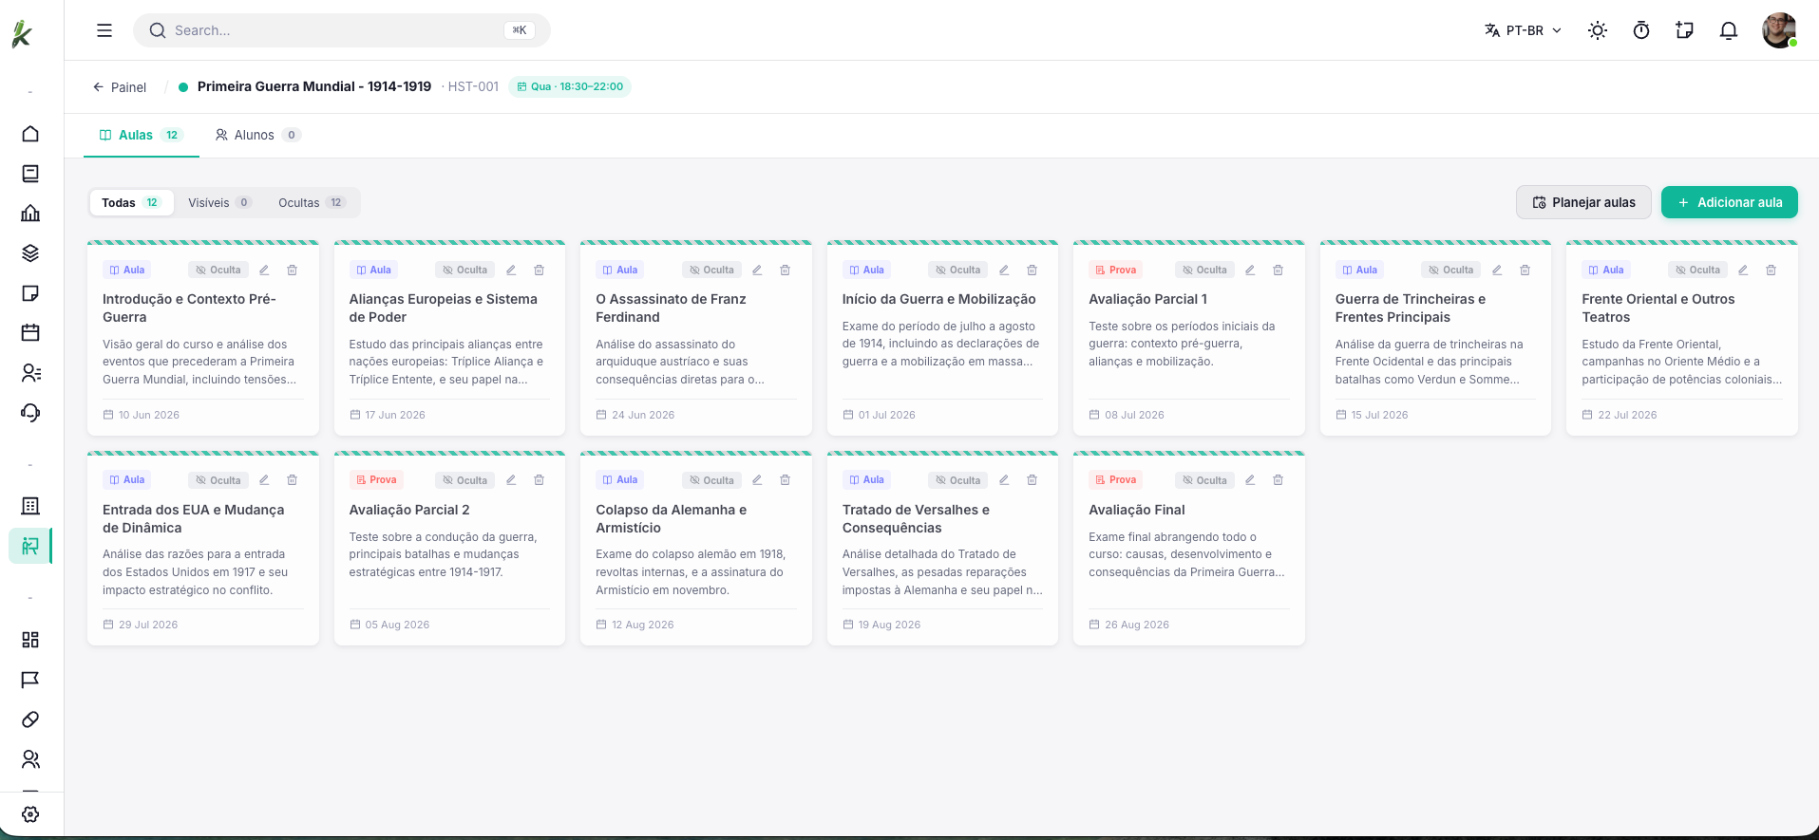The height and width of the screenshot is (840, 1819).
Task: Toggle Oculta on Tratado de Versalhes card
Action: [957, 480]
